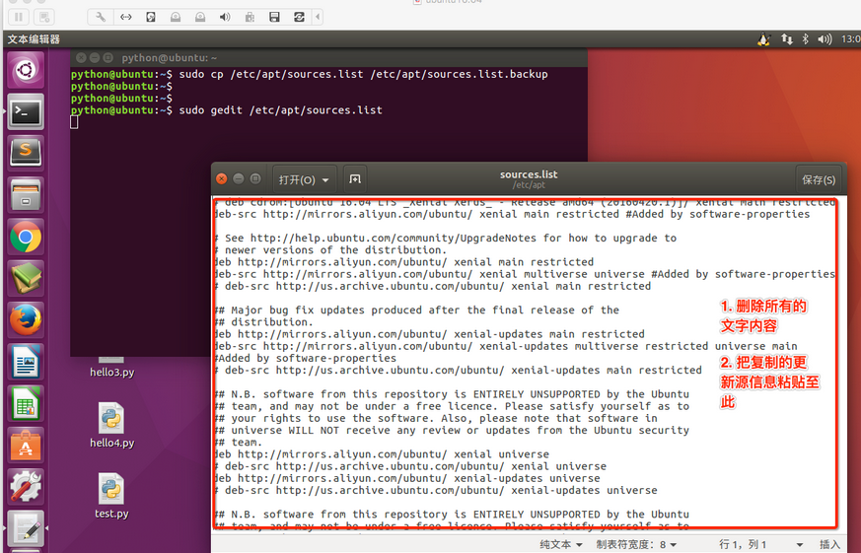This screenshot has height=553, width=861.
Task: Click the 插入 insert mode indicator
Action: point(829,544)
